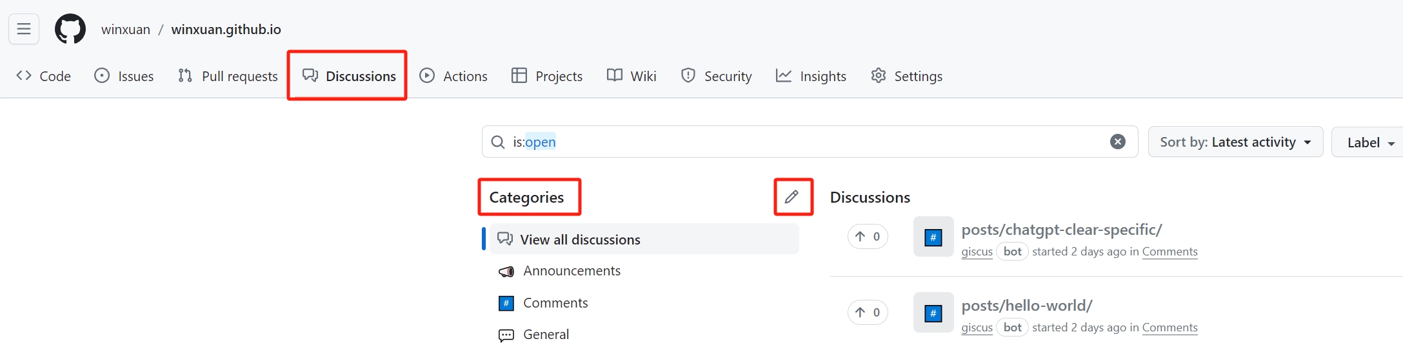Go to the Settings tab
The width and height of the screenshot is (1403, 350).
pyautogui.click(x=906, y=76)
